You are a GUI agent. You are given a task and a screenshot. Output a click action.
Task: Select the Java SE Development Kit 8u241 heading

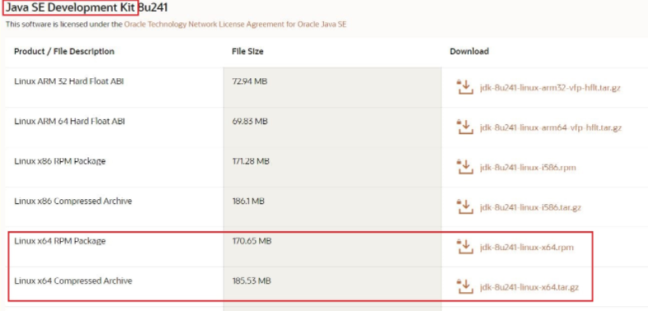(87, 7)
